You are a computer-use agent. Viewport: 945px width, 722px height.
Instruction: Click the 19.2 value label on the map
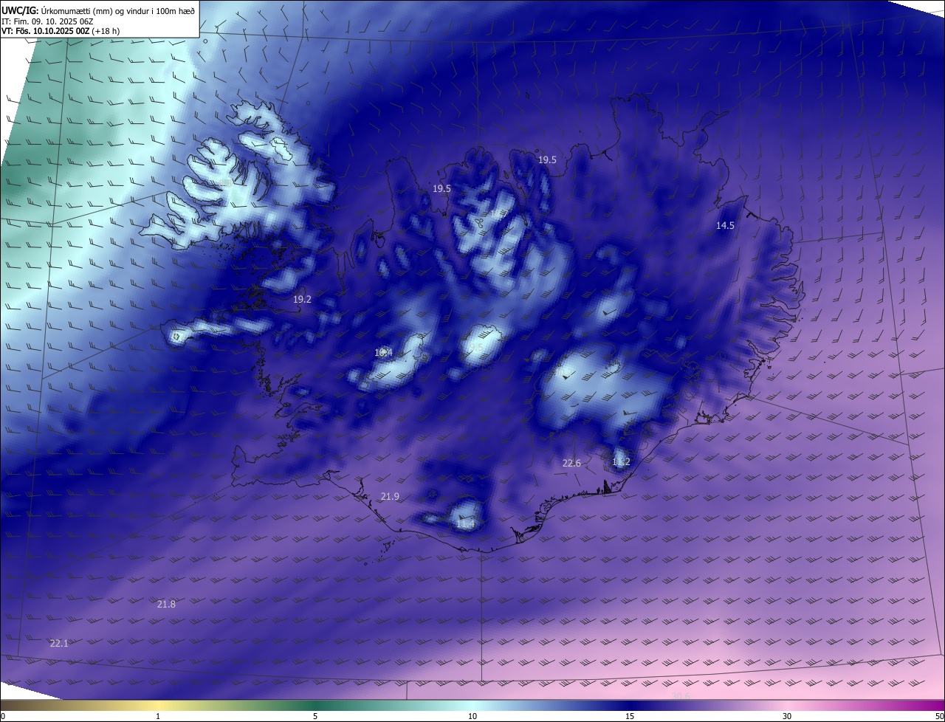point(302,300)
